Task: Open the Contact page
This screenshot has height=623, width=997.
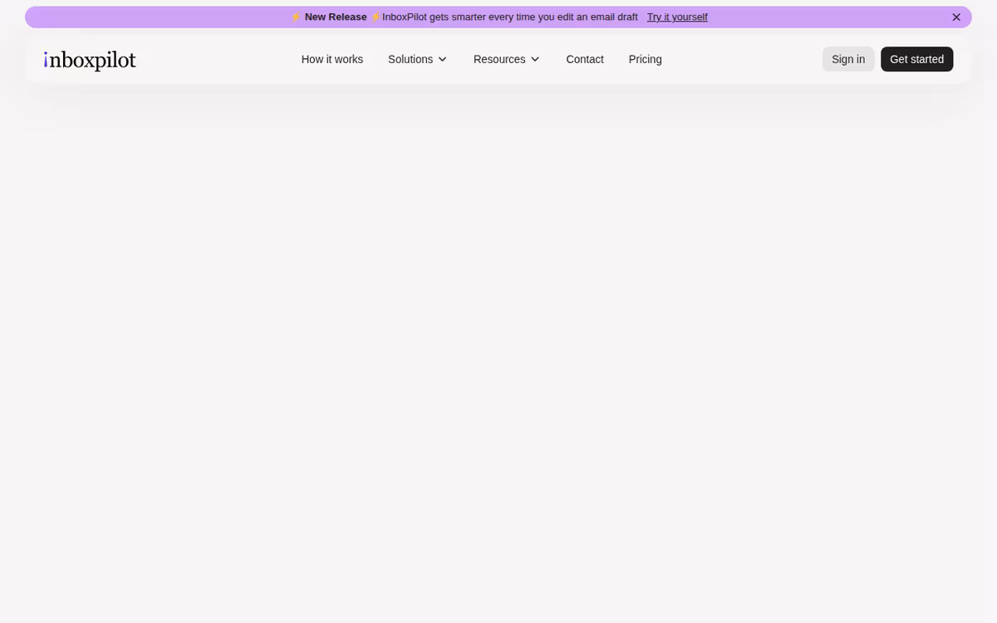Action: click(585, 59)
